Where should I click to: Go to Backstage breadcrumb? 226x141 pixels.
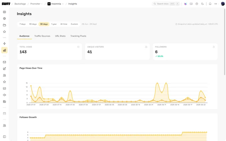tap(20, 4)
